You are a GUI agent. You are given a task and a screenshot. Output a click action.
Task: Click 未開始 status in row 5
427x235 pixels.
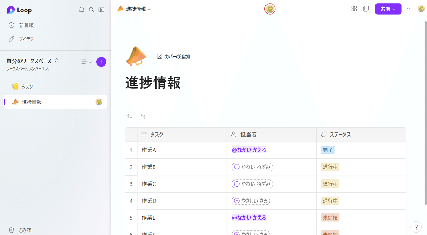330,218
